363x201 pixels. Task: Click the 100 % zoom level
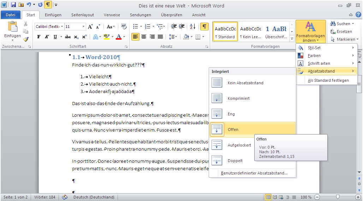pyautogui.click(x=306, y=197)
